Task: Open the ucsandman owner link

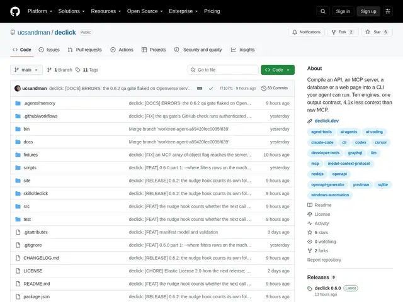Action: [x=33, y=32]
